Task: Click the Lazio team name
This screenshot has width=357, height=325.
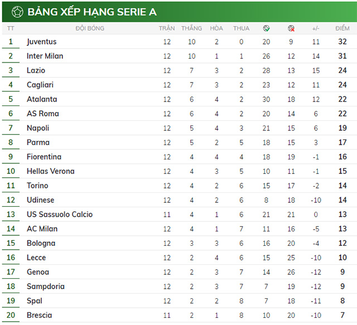Action: coord(36,71)
